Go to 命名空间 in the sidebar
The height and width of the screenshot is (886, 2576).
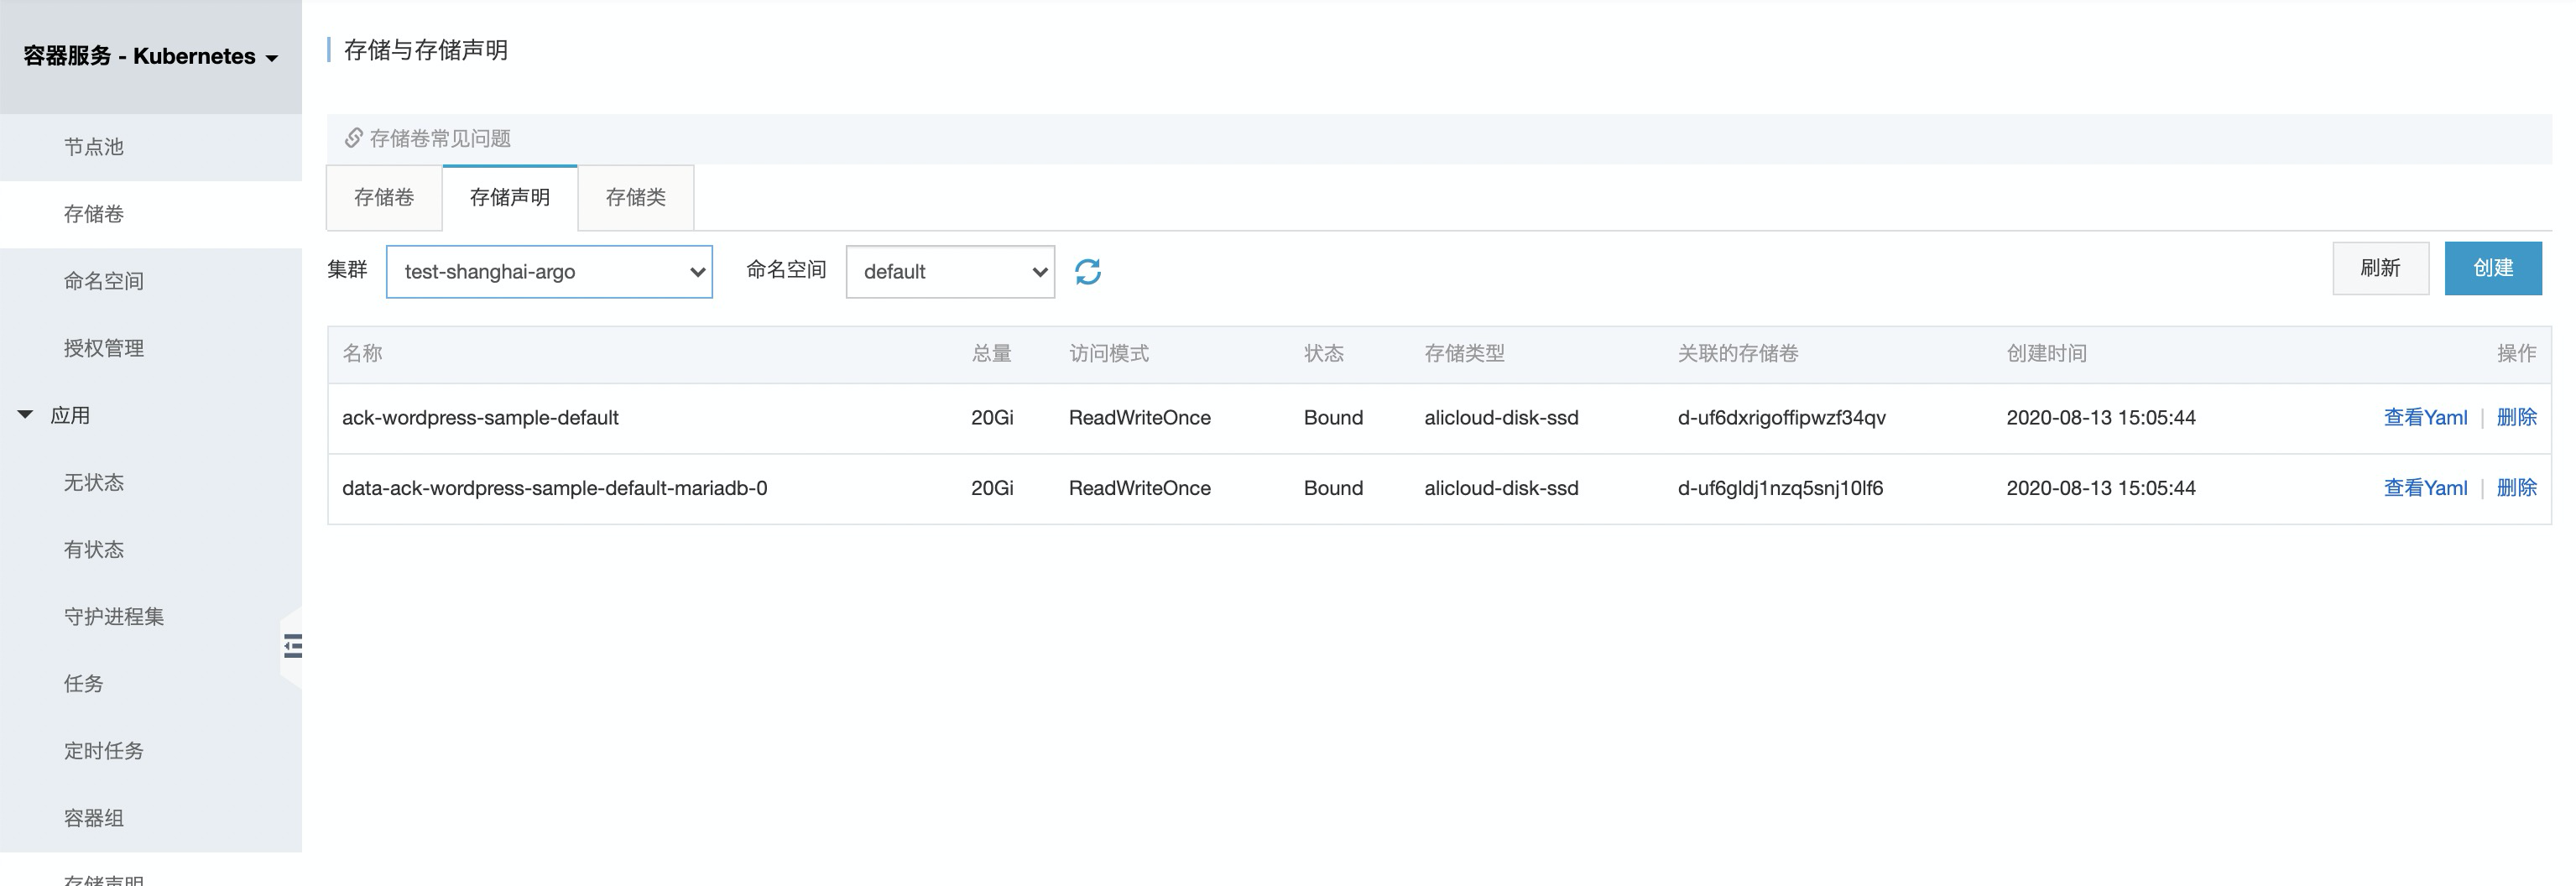pos(104,281)
